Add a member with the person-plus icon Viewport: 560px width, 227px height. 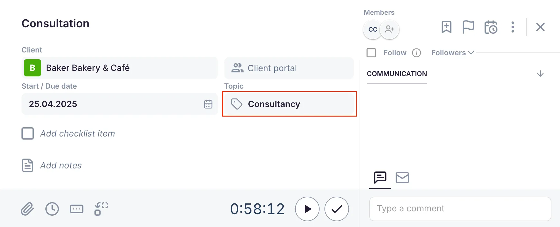(x=389, y=29)
